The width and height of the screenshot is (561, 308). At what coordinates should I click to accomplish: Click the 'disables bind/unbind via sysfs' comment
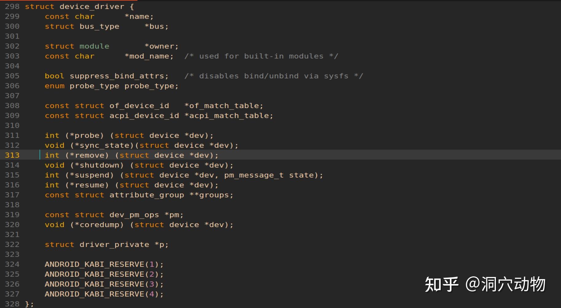click(274, 76)
